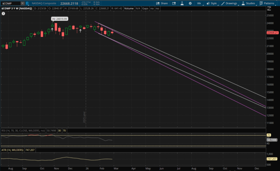The height and width of the screenshot is (171, 280).
Task: Click the chart scale icon above price axis
Action: pyautogui.click(x=269, y=8)
